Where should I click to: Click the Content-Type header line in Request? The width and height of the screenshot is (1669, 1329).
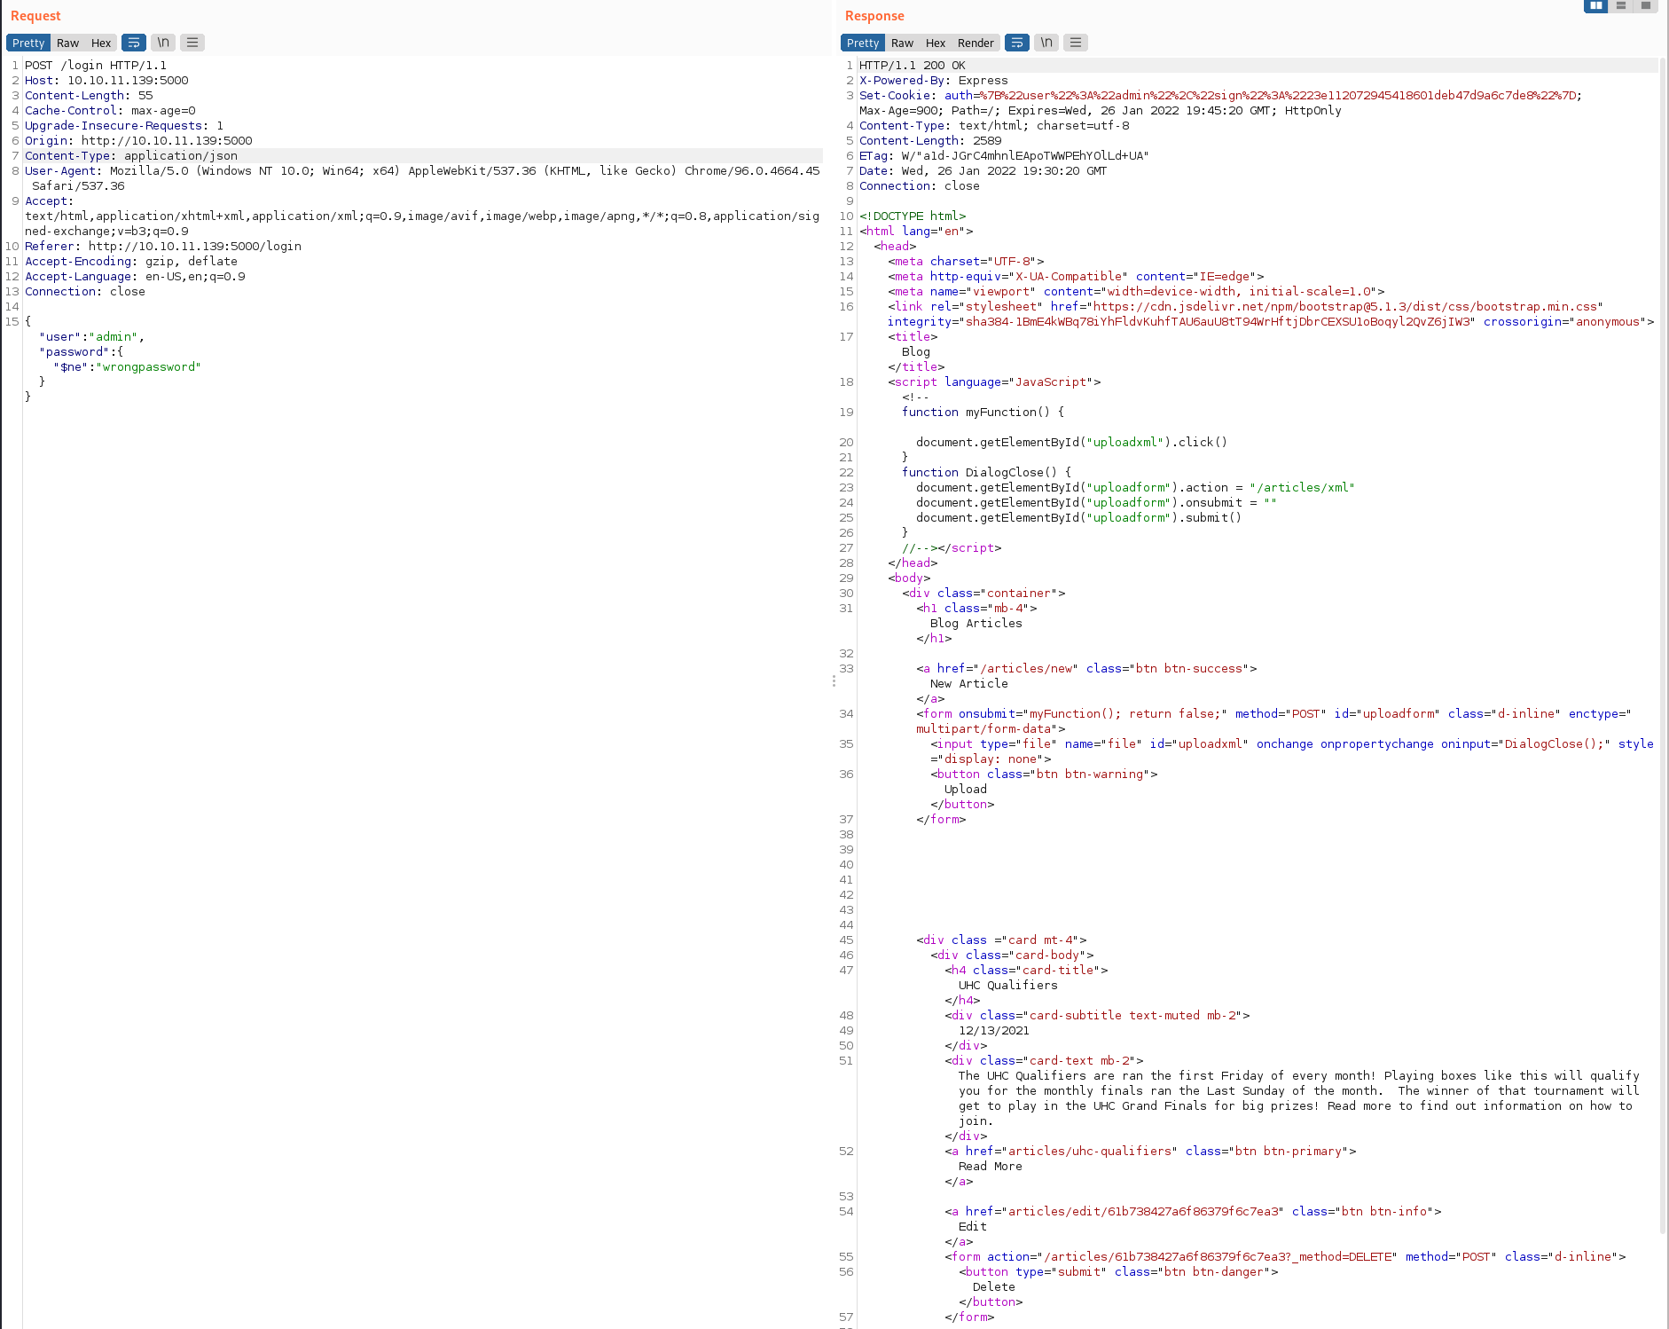[131, 155]
